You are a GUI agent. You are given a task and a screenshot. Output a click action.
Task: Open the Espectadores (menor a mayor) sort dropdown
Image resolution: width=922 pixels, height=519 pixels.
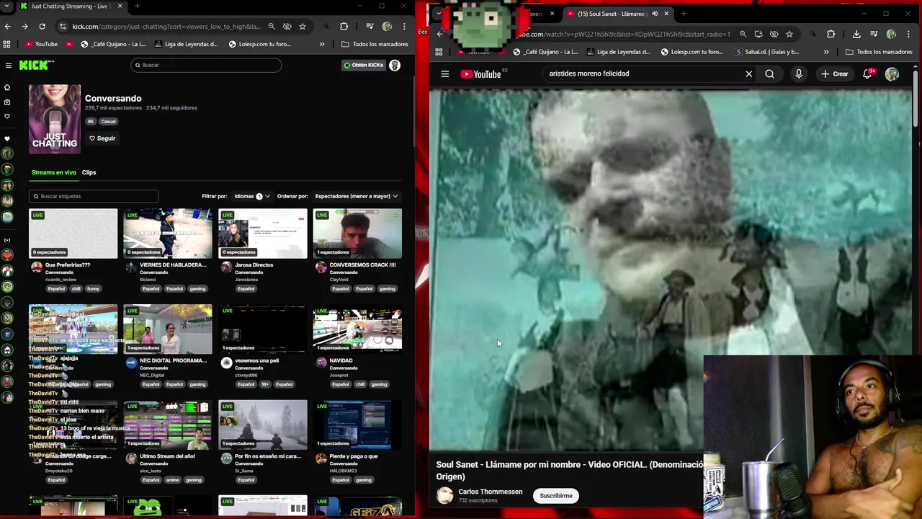[x=356, y=196]
